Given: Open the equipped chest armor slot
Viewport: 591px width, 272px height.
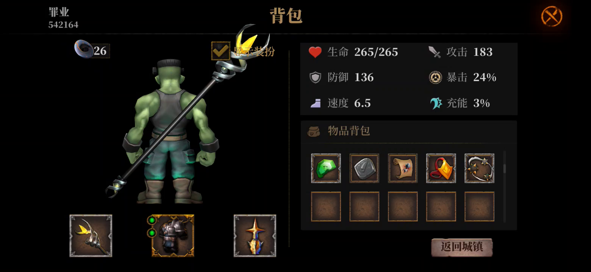Looking at the screenshot, I should coord(173,236).
